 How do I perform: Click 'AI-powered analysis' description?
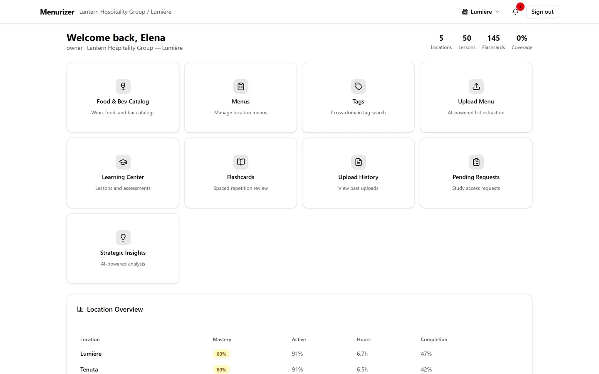pos(123,264)
